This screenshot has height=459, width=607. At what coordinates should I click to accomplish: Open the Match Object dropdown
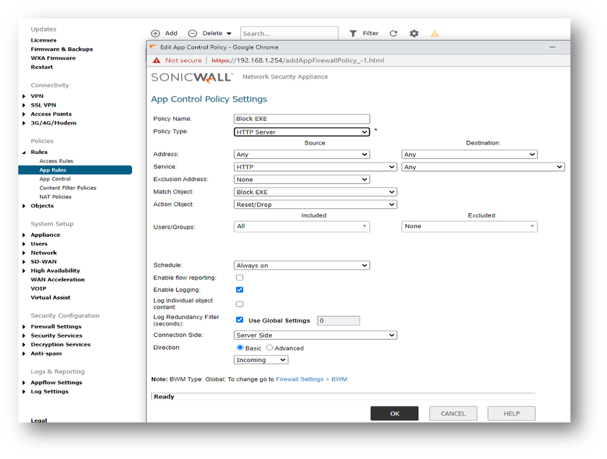pyautogui.click(x=315, y=192)
